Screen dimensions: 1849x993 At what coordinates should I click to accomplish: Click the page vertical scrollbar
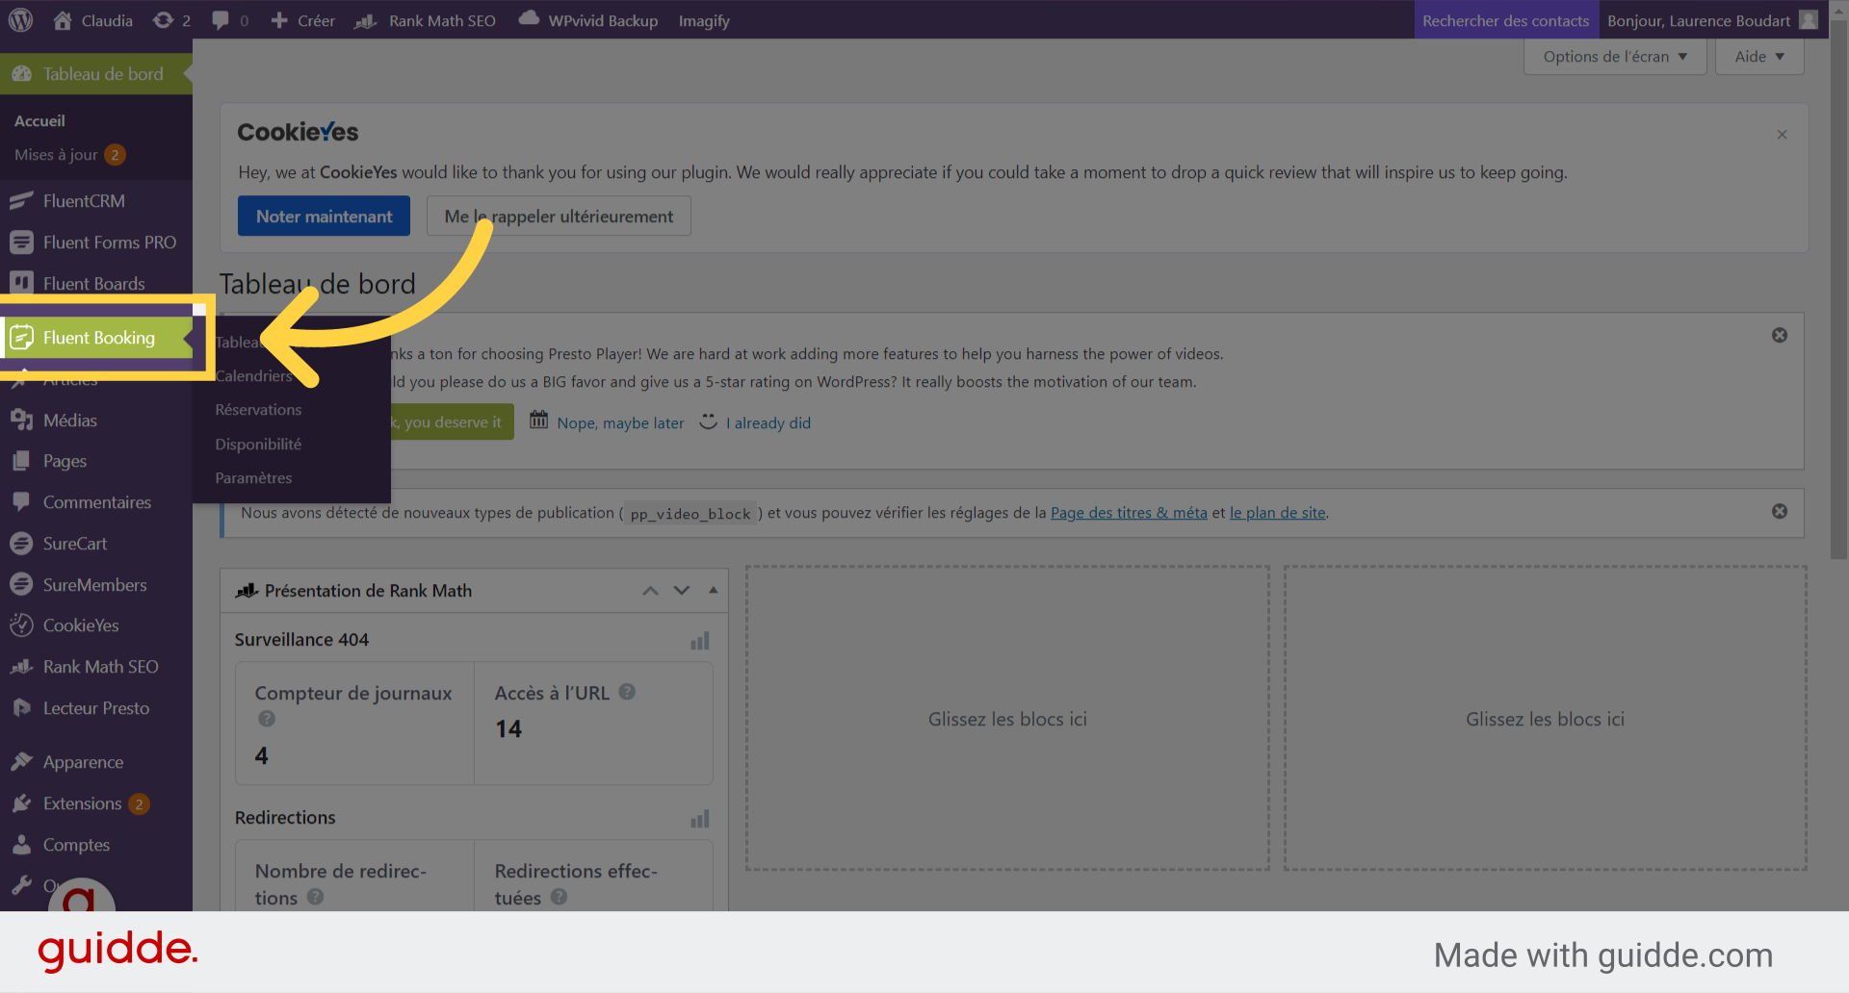[x=1838, y=289]
